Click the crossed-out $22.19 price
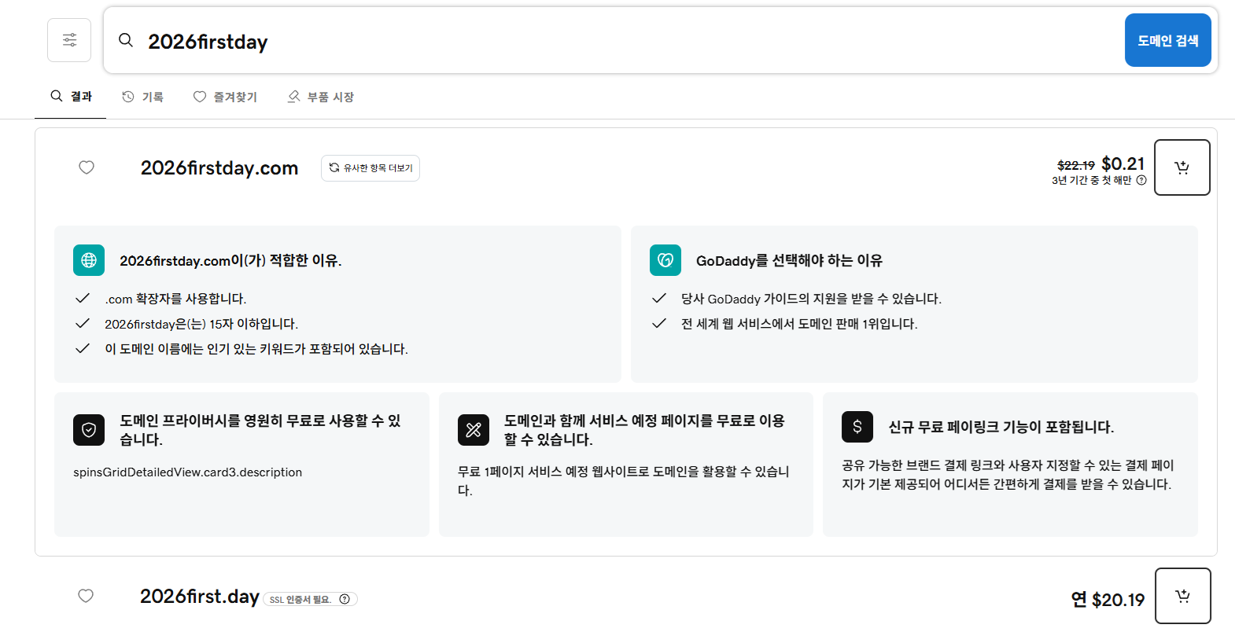The width and height of the screenshot is (1235, 632). point(1076,165)
